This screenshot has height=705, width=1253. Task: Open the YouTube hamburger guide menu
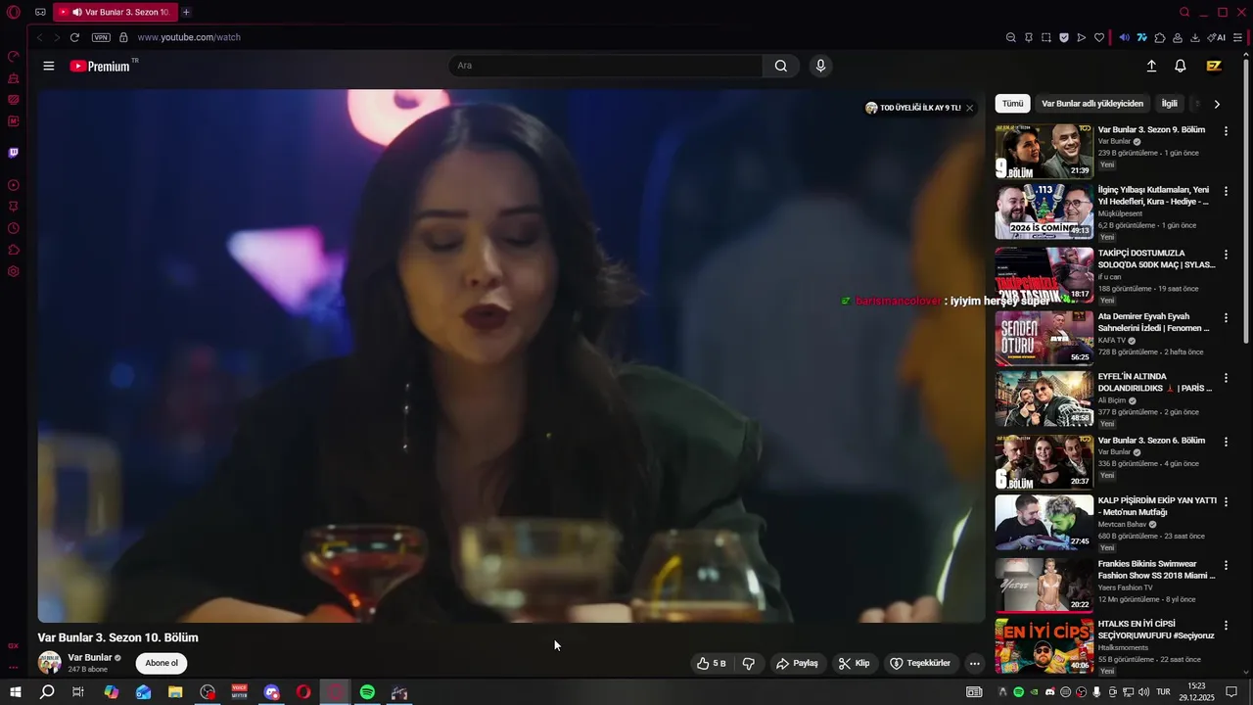point(49,66)
